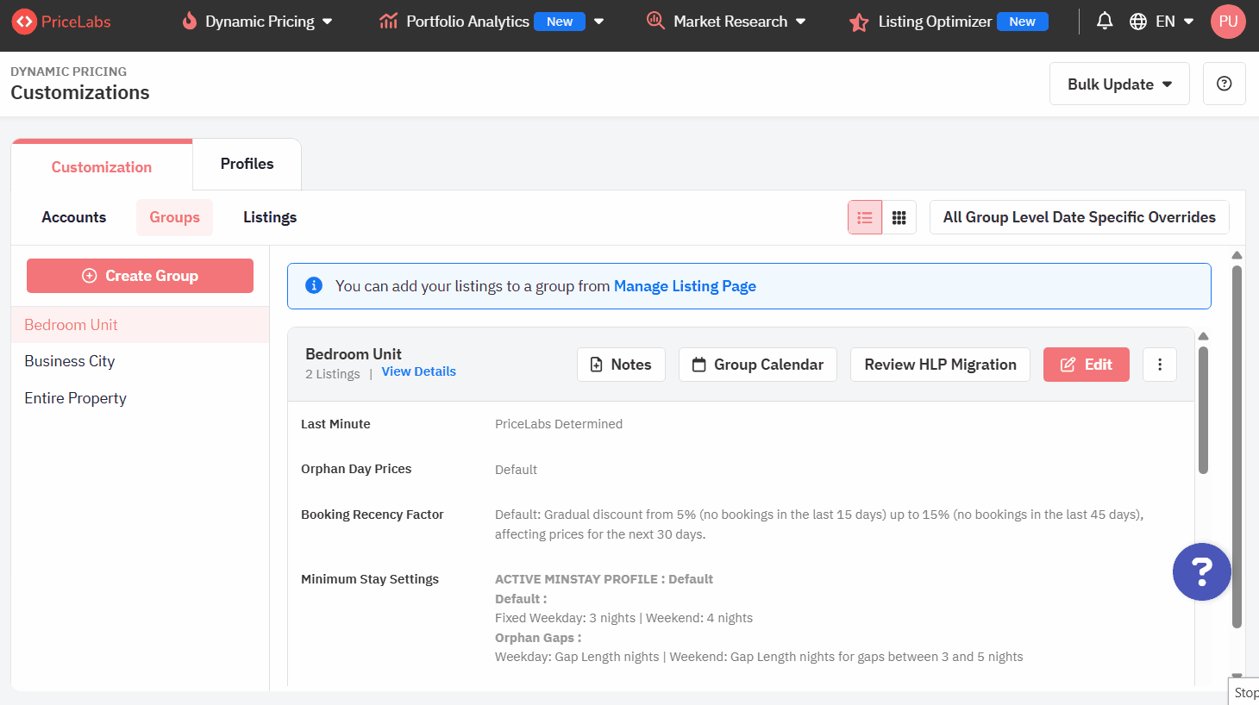Expand the Dynamic Pricing dropdown
This screenshot has width=1259, height=705.
pos(259,22)
